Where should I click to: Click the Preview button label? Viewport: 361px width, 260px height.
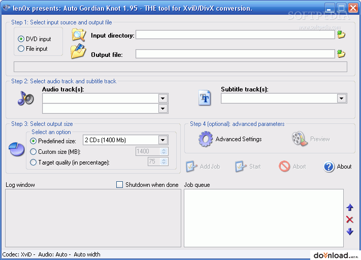[x=320, y=139]
